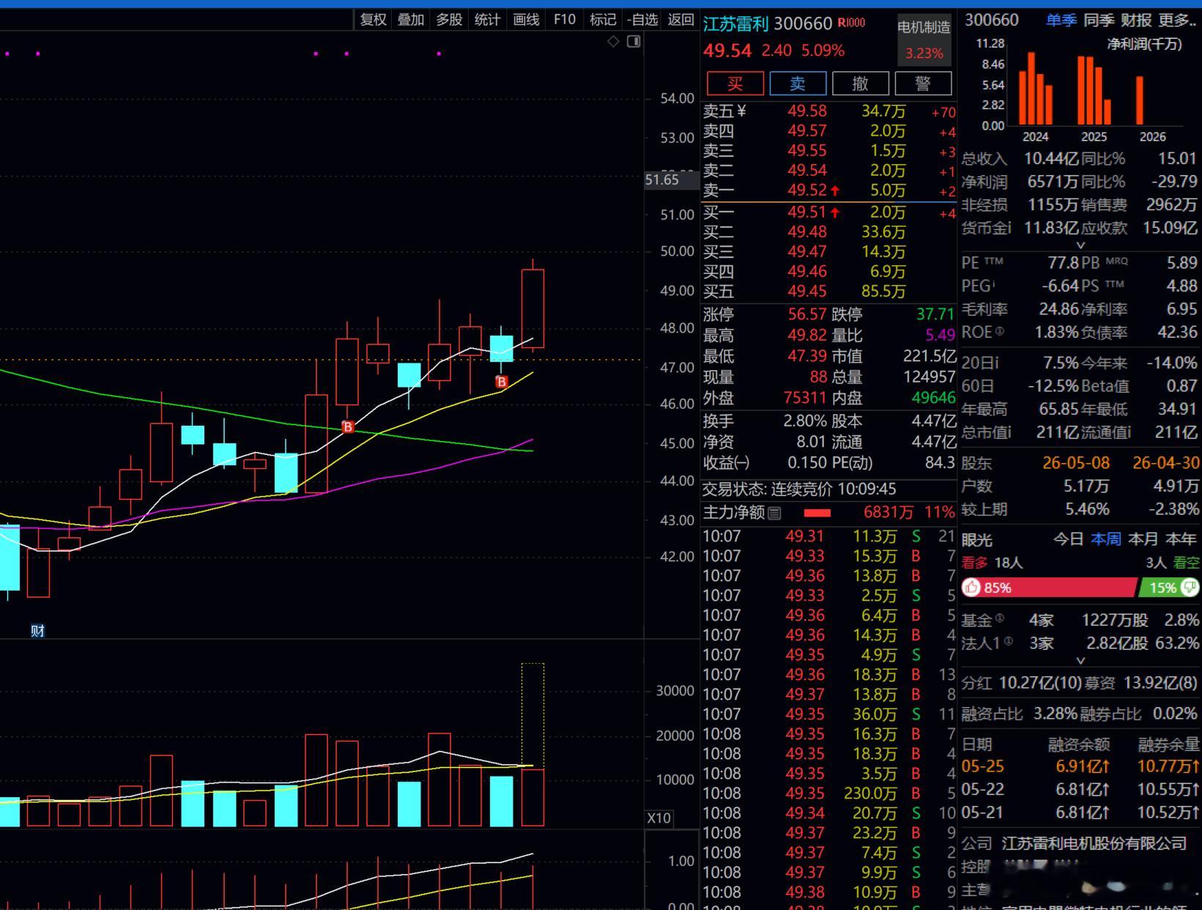Toggle the side panel icon beside the diamond
The width and height of the screenshot is (1202, 910).
click(634, 42)
